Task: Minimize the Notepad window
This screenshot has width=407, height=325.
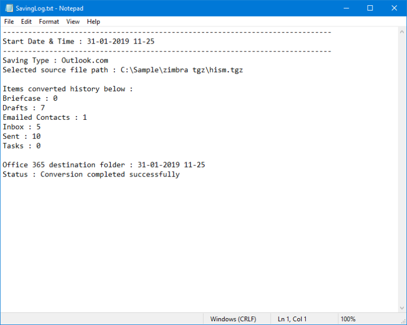Action: (346, 8)
